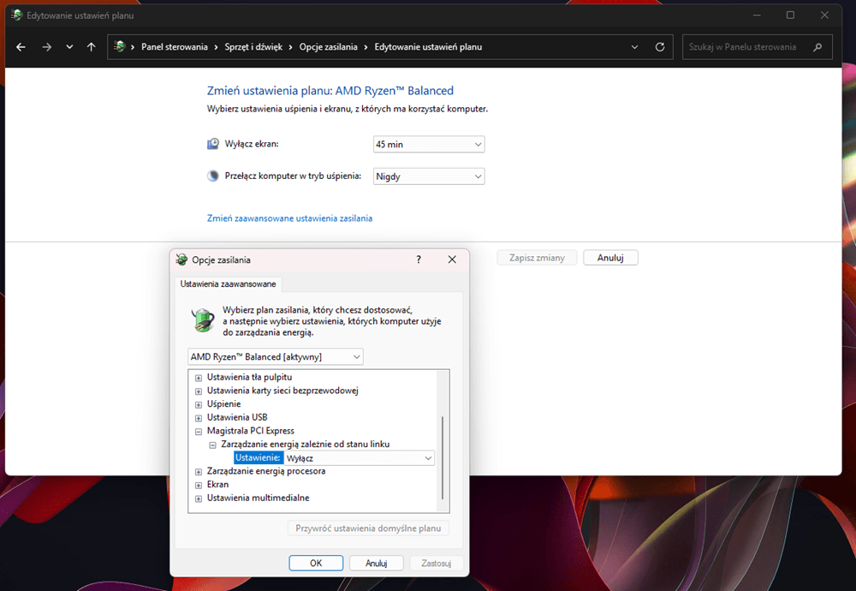Open 'Zmień zaawansowane ustawienia zasilania' link

point(289,218)
